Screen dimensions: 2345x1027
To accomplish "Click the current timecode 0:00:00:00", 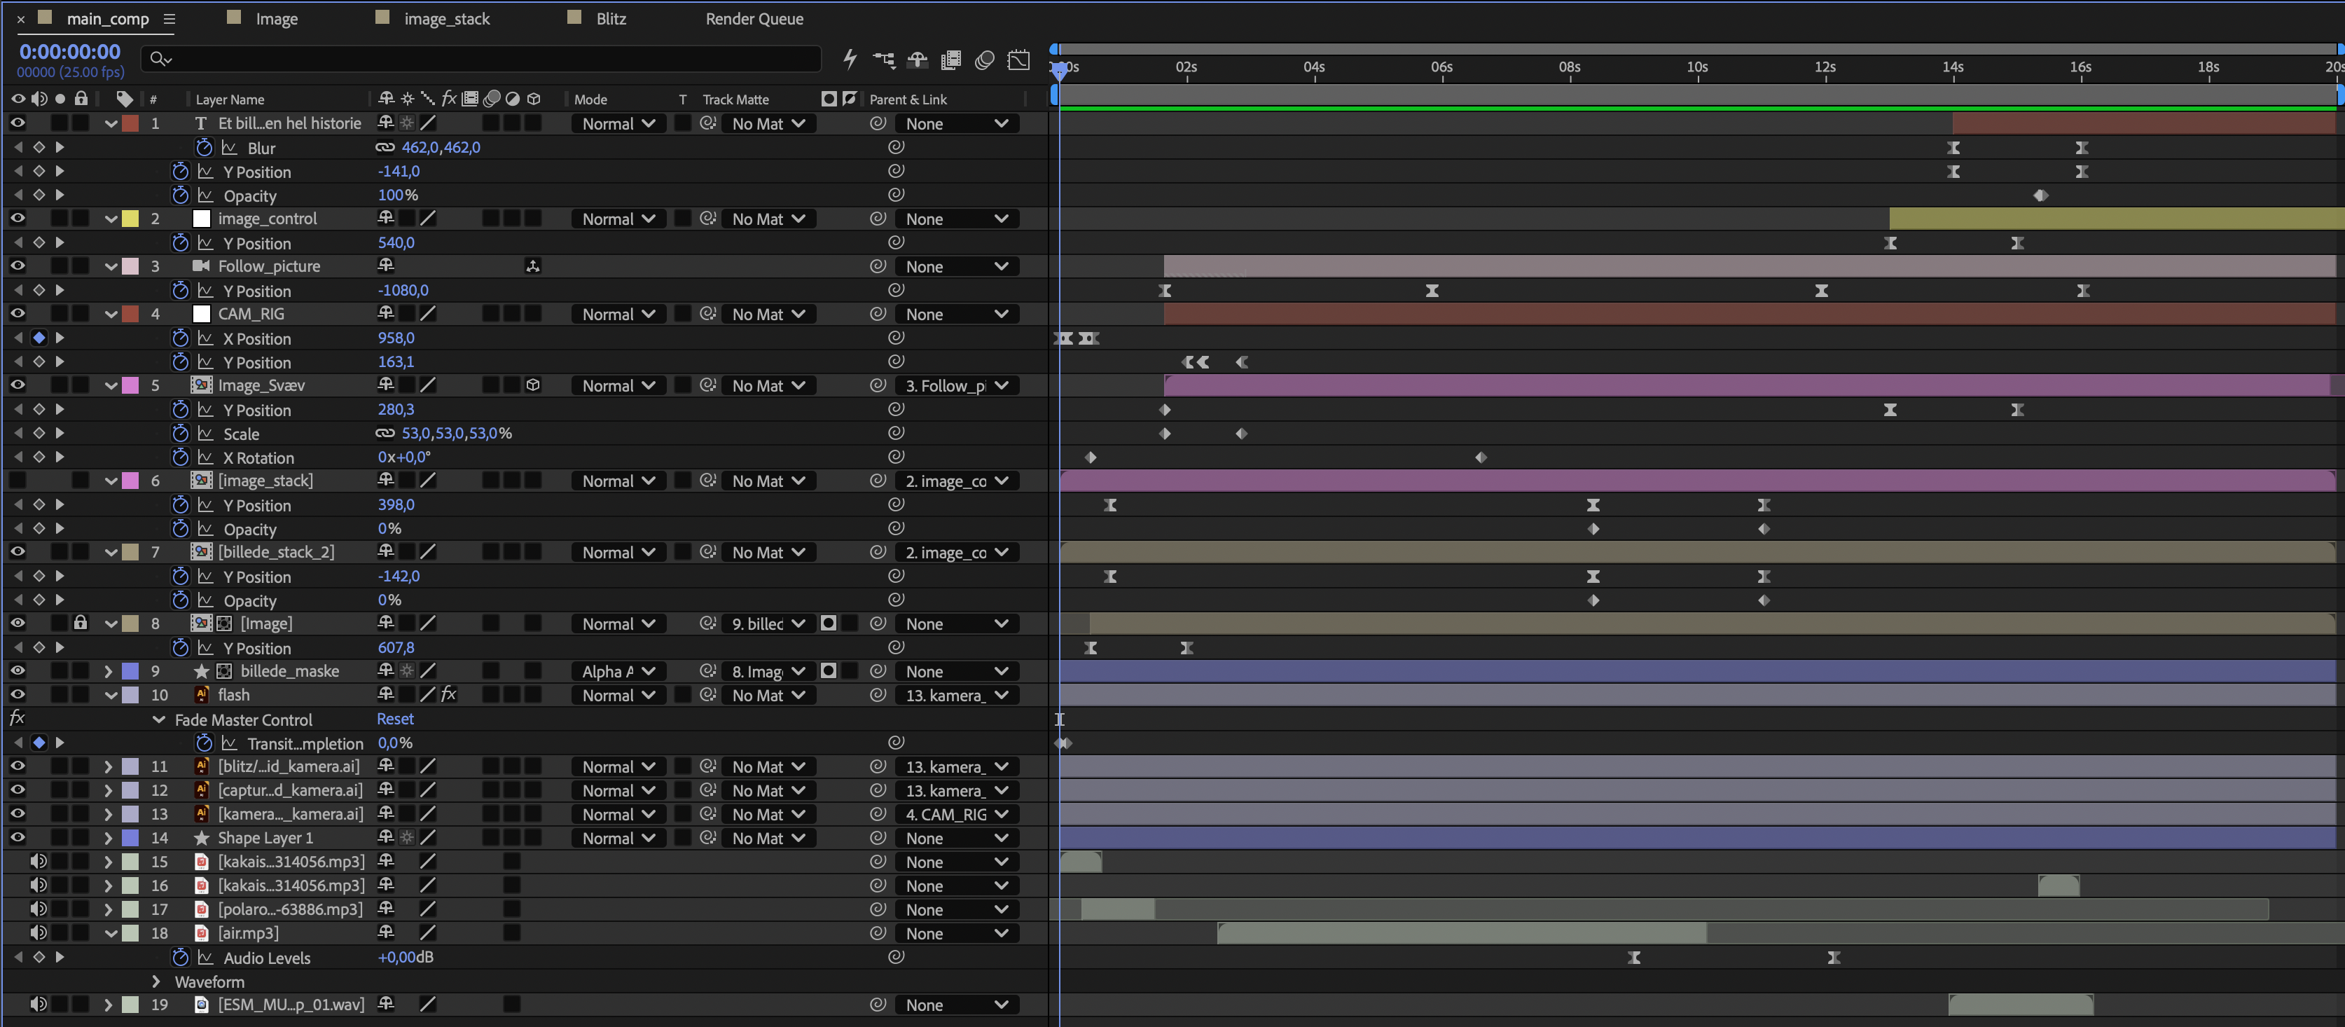I will (x=70, y=52).
